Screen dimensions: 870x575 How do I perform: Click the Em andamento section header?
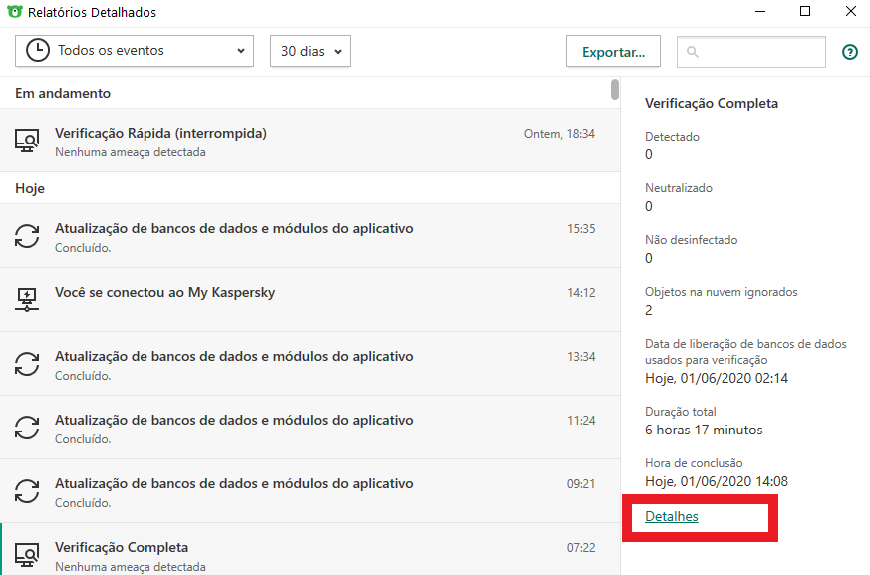pos(63,93)
